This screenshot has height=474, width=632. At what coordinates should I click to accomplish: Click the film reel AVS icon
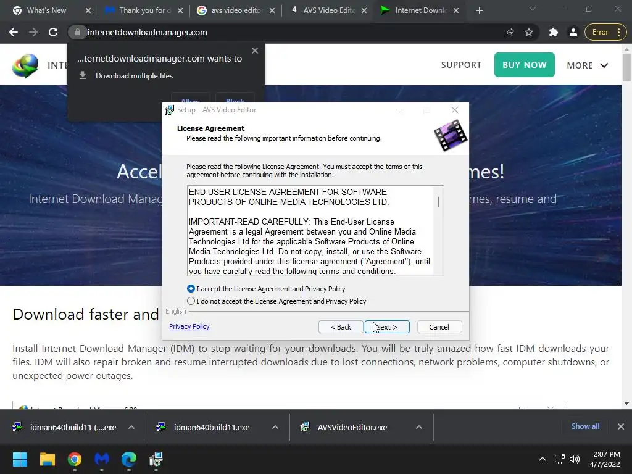tap(451, 136)
